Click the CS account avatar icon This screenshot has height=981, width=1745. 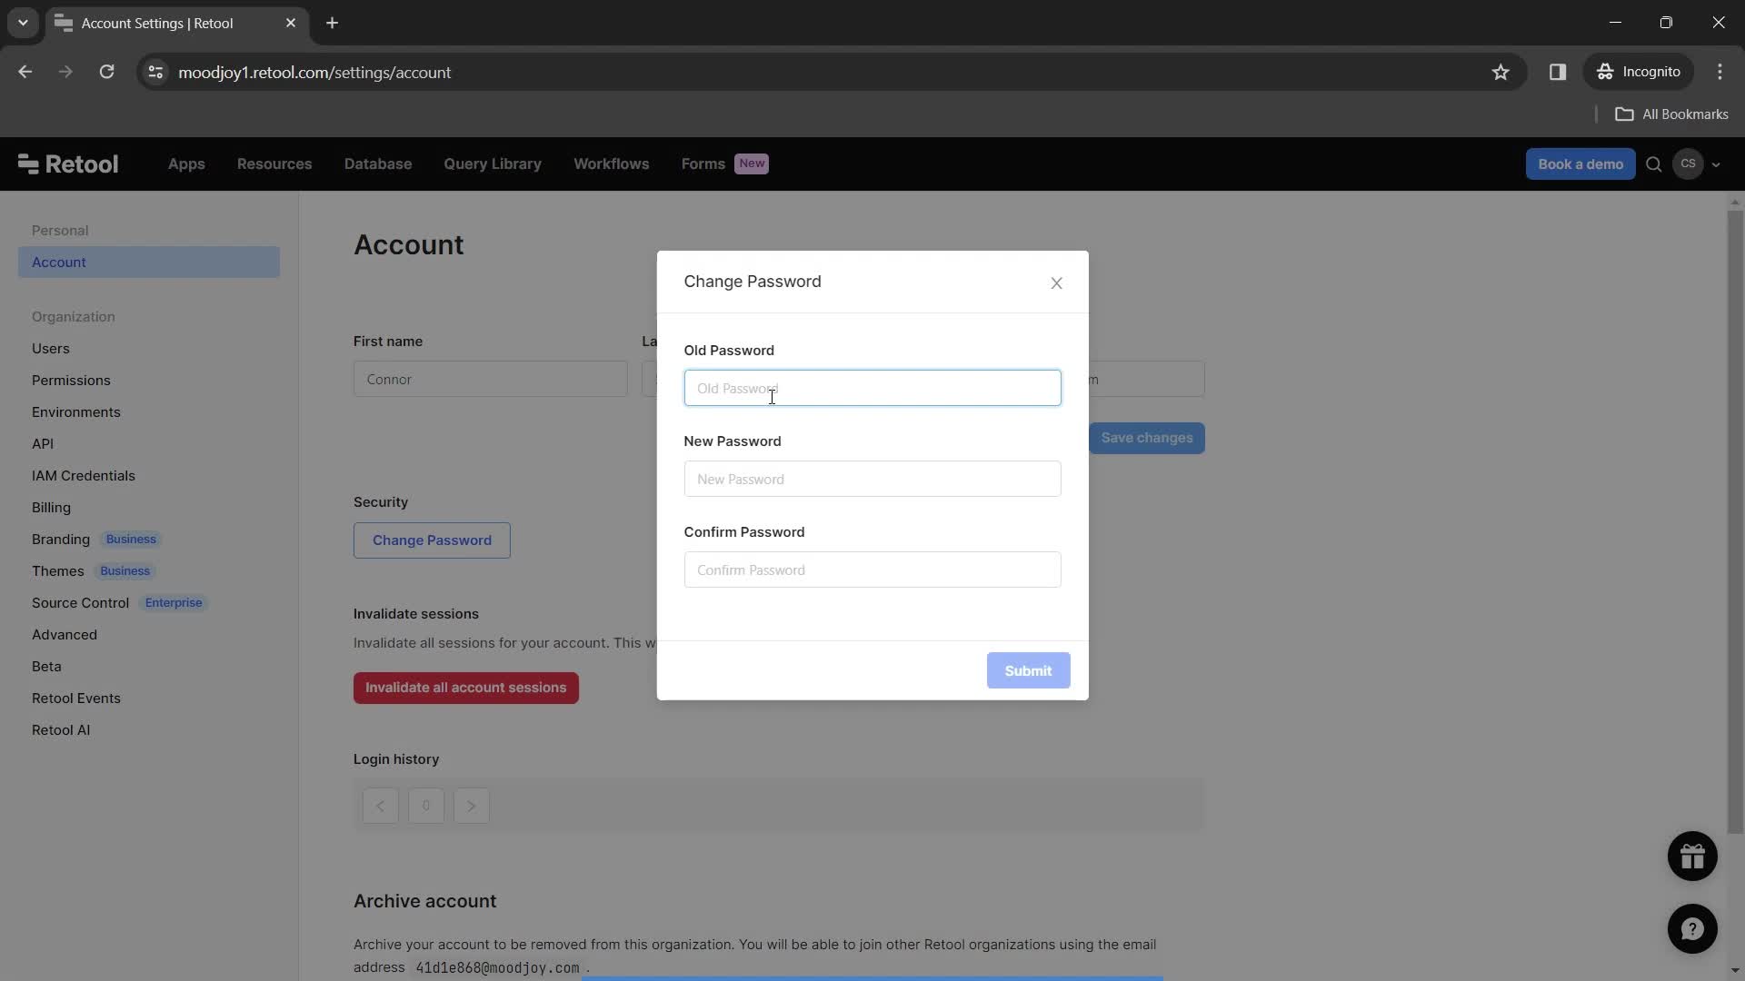1689,164
